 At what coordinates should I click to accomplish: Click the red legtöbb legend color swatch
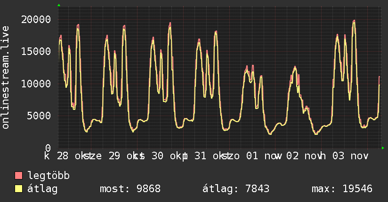(19, 176)
